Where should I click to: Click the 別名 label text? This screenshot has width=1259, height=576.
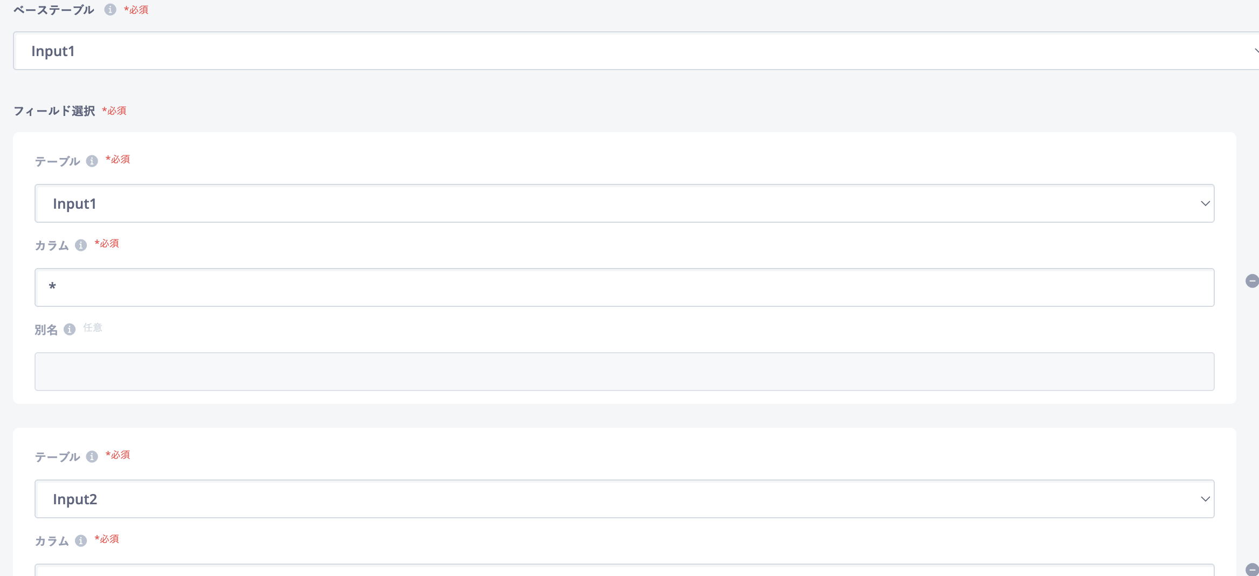46,330
